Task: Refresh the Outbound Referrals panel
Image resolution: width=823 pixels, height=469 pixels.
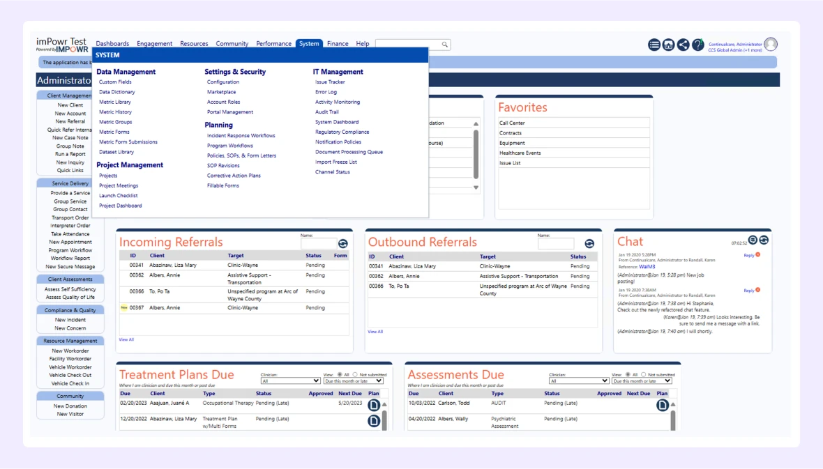Action: click(589, 243)
